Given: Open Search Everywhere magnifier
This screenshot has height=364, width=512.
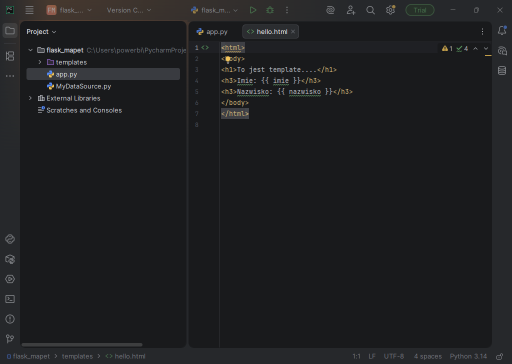Looking at the screenshot, I should [370, 10].
